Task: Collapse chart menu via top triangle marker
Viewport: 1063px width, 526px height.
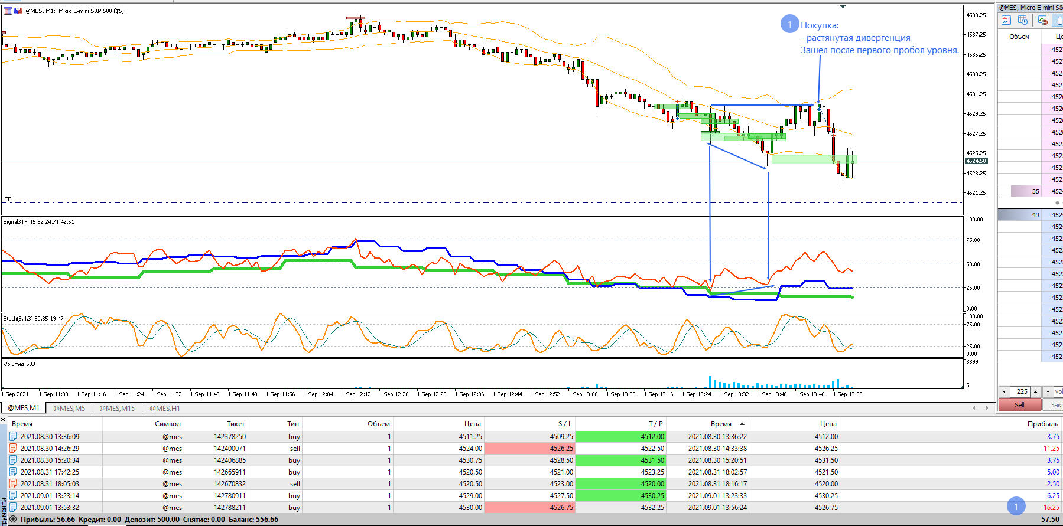Action: point(843,6)
